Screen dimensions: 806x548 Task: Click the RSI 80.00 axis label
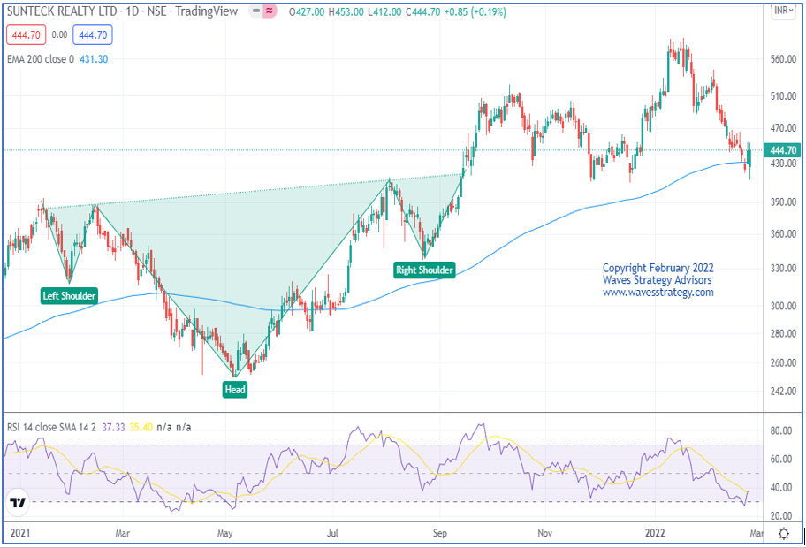781,430
